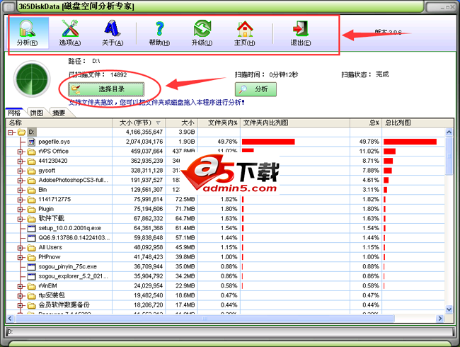Select the WPS Office folder icon
The width and height of the screenshot is (460, 347).
pos(31,152)
